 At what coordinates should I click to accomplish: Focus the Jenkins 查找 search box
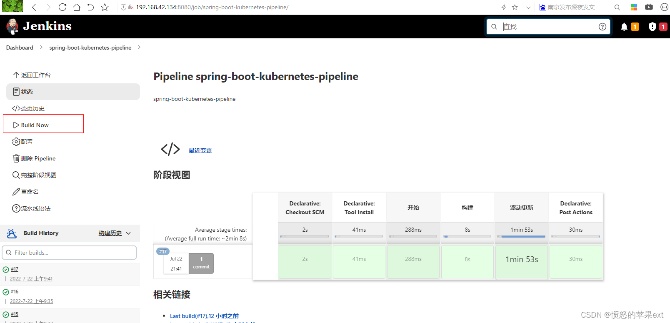548,27
